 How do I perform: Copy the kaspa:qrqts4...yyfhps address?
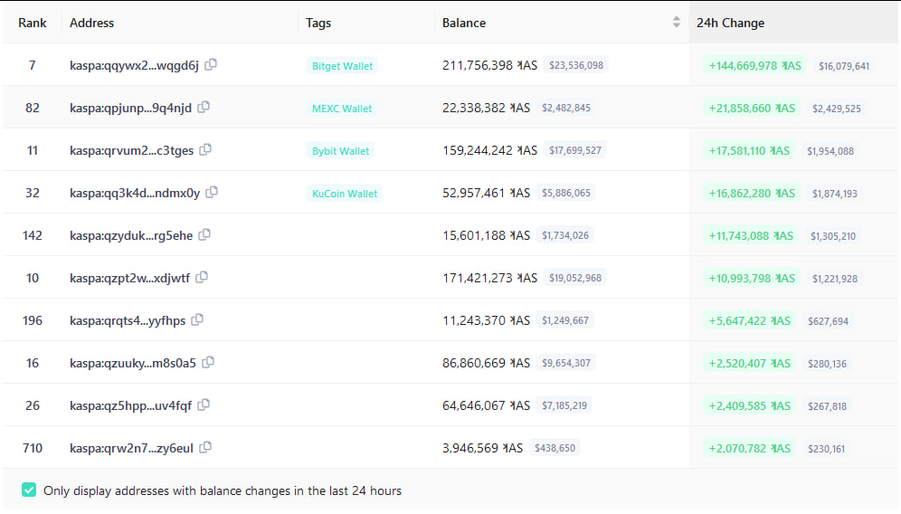197,319
